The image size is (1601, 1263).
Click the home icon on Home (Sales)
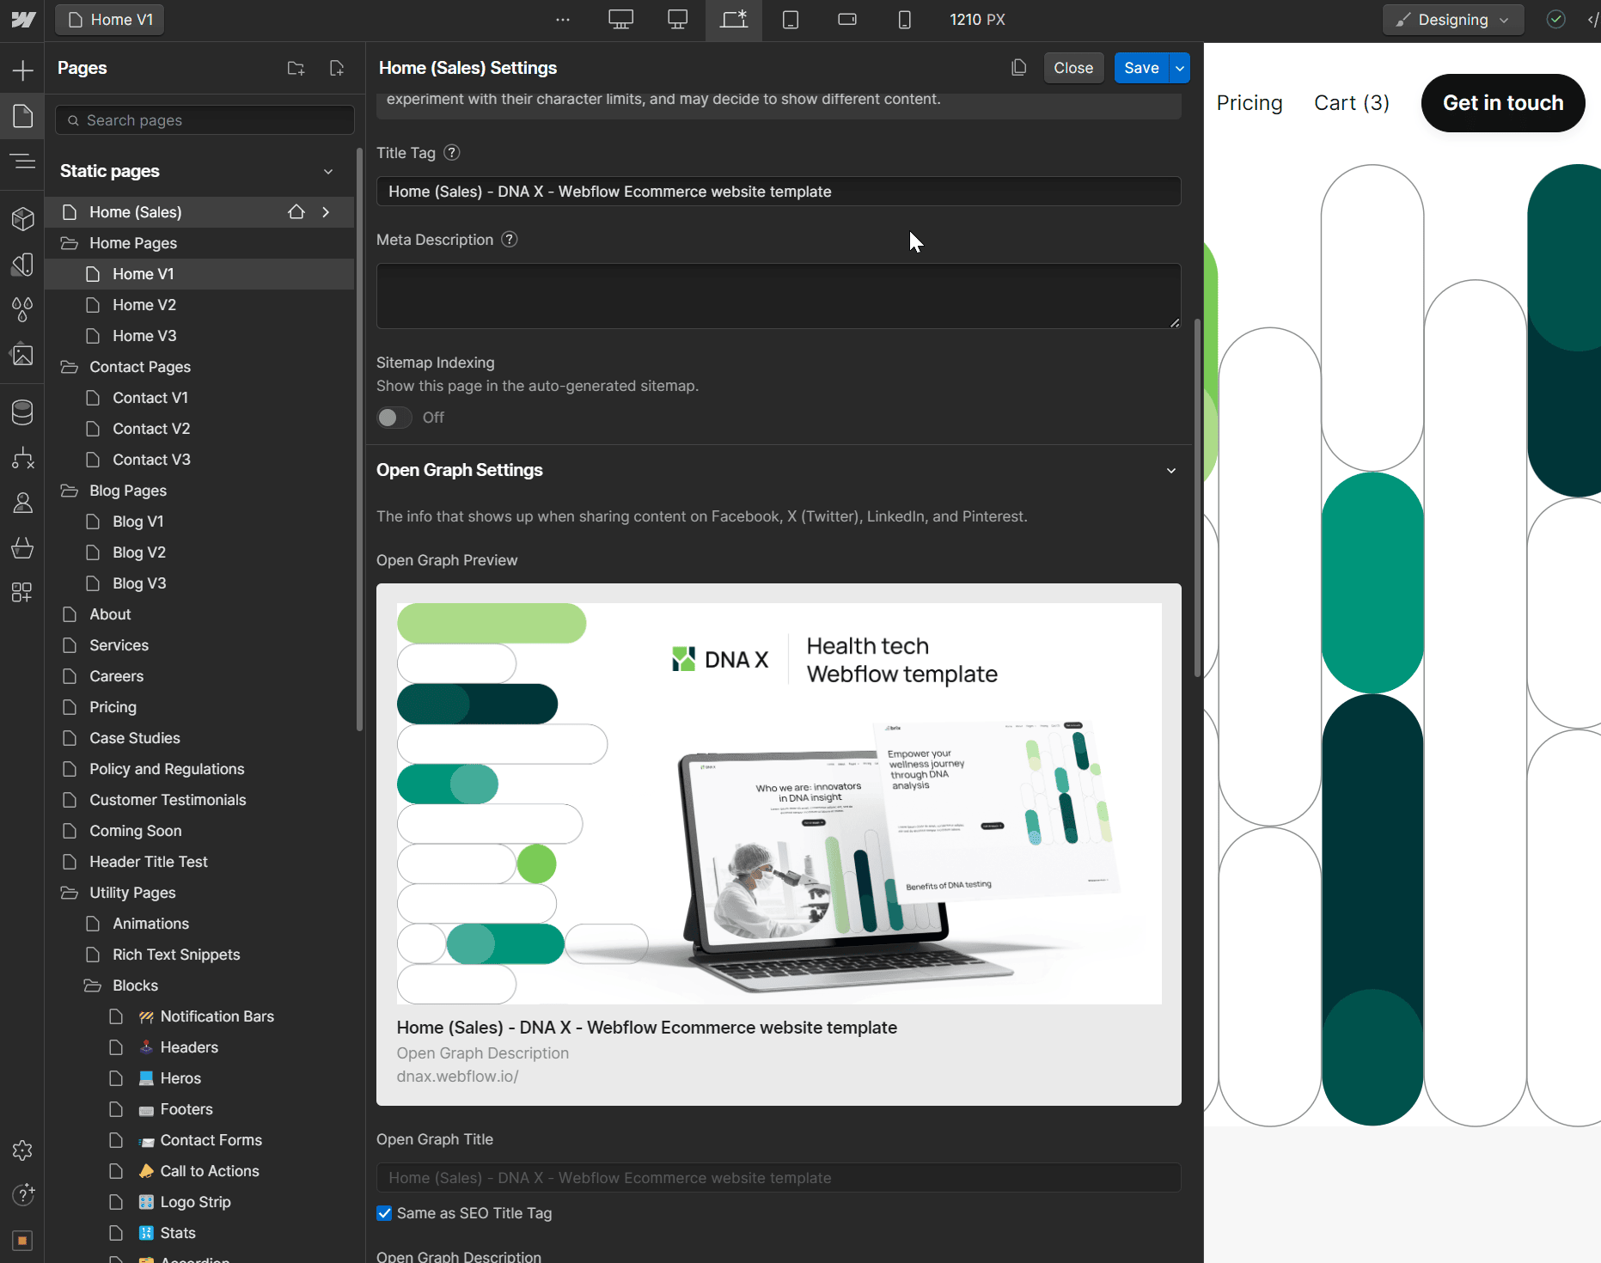(x=296, y=212)
